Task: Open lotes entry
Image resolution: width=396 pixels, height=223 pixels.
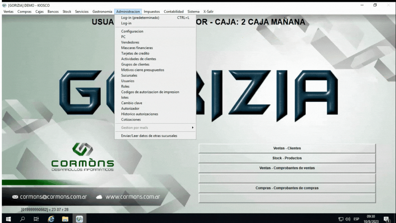Action: pyautogui.click(x=155, y=98)
